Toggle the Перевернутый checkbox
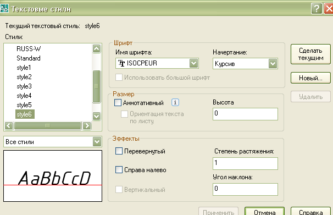Screen dimensions: 333x215 pos(119,151)
